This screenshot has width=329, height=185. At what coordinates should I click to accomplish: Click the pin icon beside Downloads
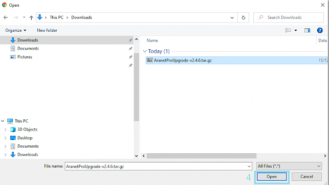click(x=130, y=40)
